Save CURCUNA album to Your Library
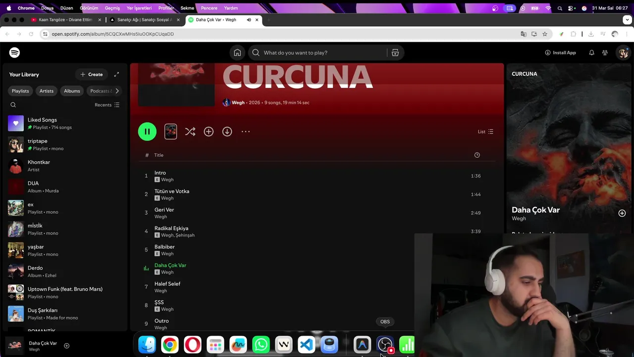The image size is (634, 357). (x=209, y=131)
